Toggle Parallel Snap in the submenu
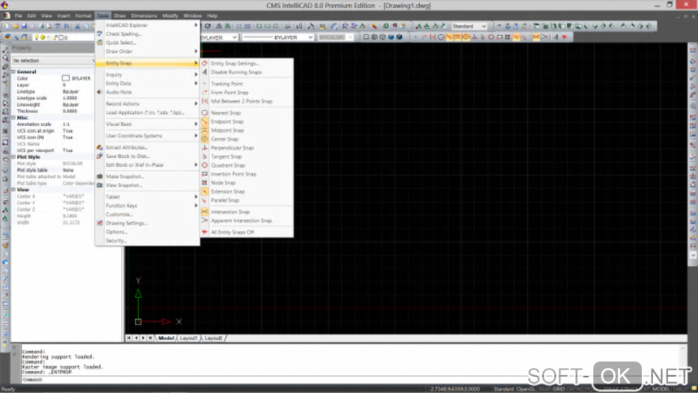The width and height of the screenshot is (698, 393). pos(247,201)
